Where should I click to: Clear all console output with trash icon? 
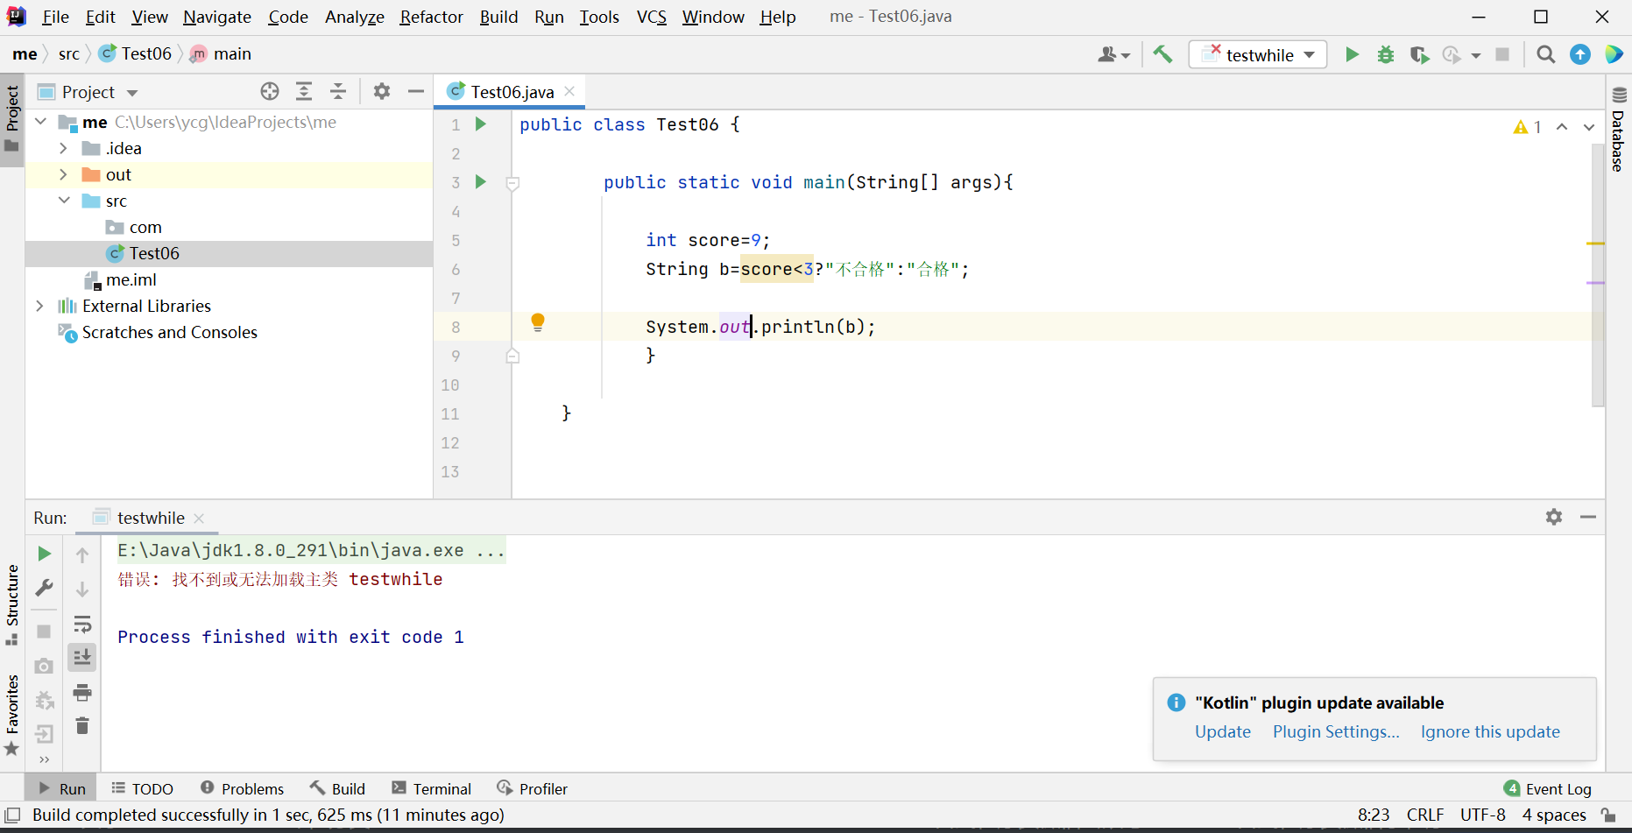coord(82,726)
